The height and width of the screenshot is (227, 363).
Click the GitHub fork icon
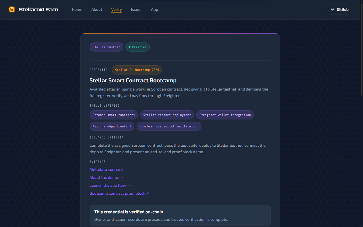point(333,10)
